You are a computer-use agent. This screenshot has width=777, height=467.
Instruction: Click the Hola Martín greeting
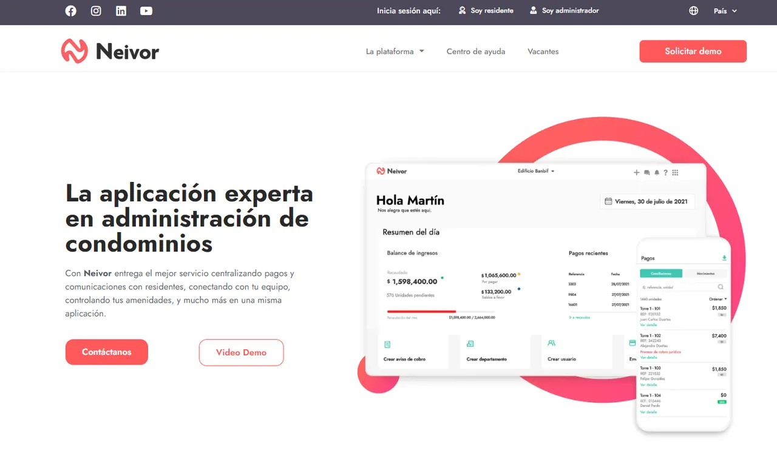point(410,200)
